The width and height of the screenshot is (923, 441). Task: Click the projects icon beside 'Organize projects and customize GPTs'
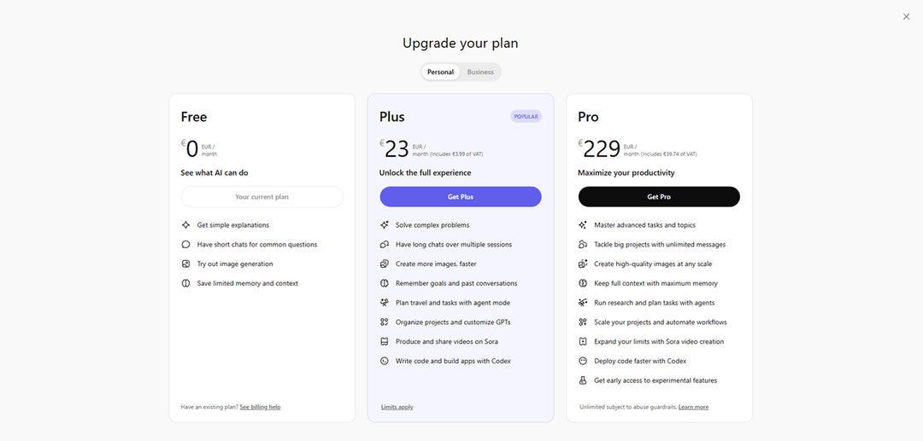point(385,322)
